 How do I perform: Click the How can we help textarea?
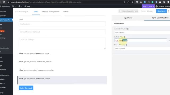(62, 43)
